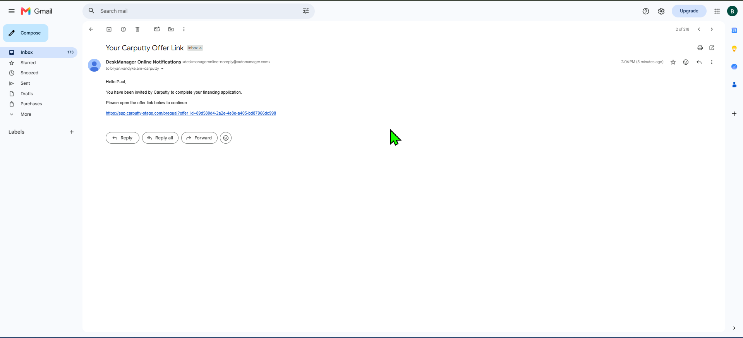This screenshot has width=743, height=338.
Task: Add emoji reaction in message header
Action: [686, 62]
